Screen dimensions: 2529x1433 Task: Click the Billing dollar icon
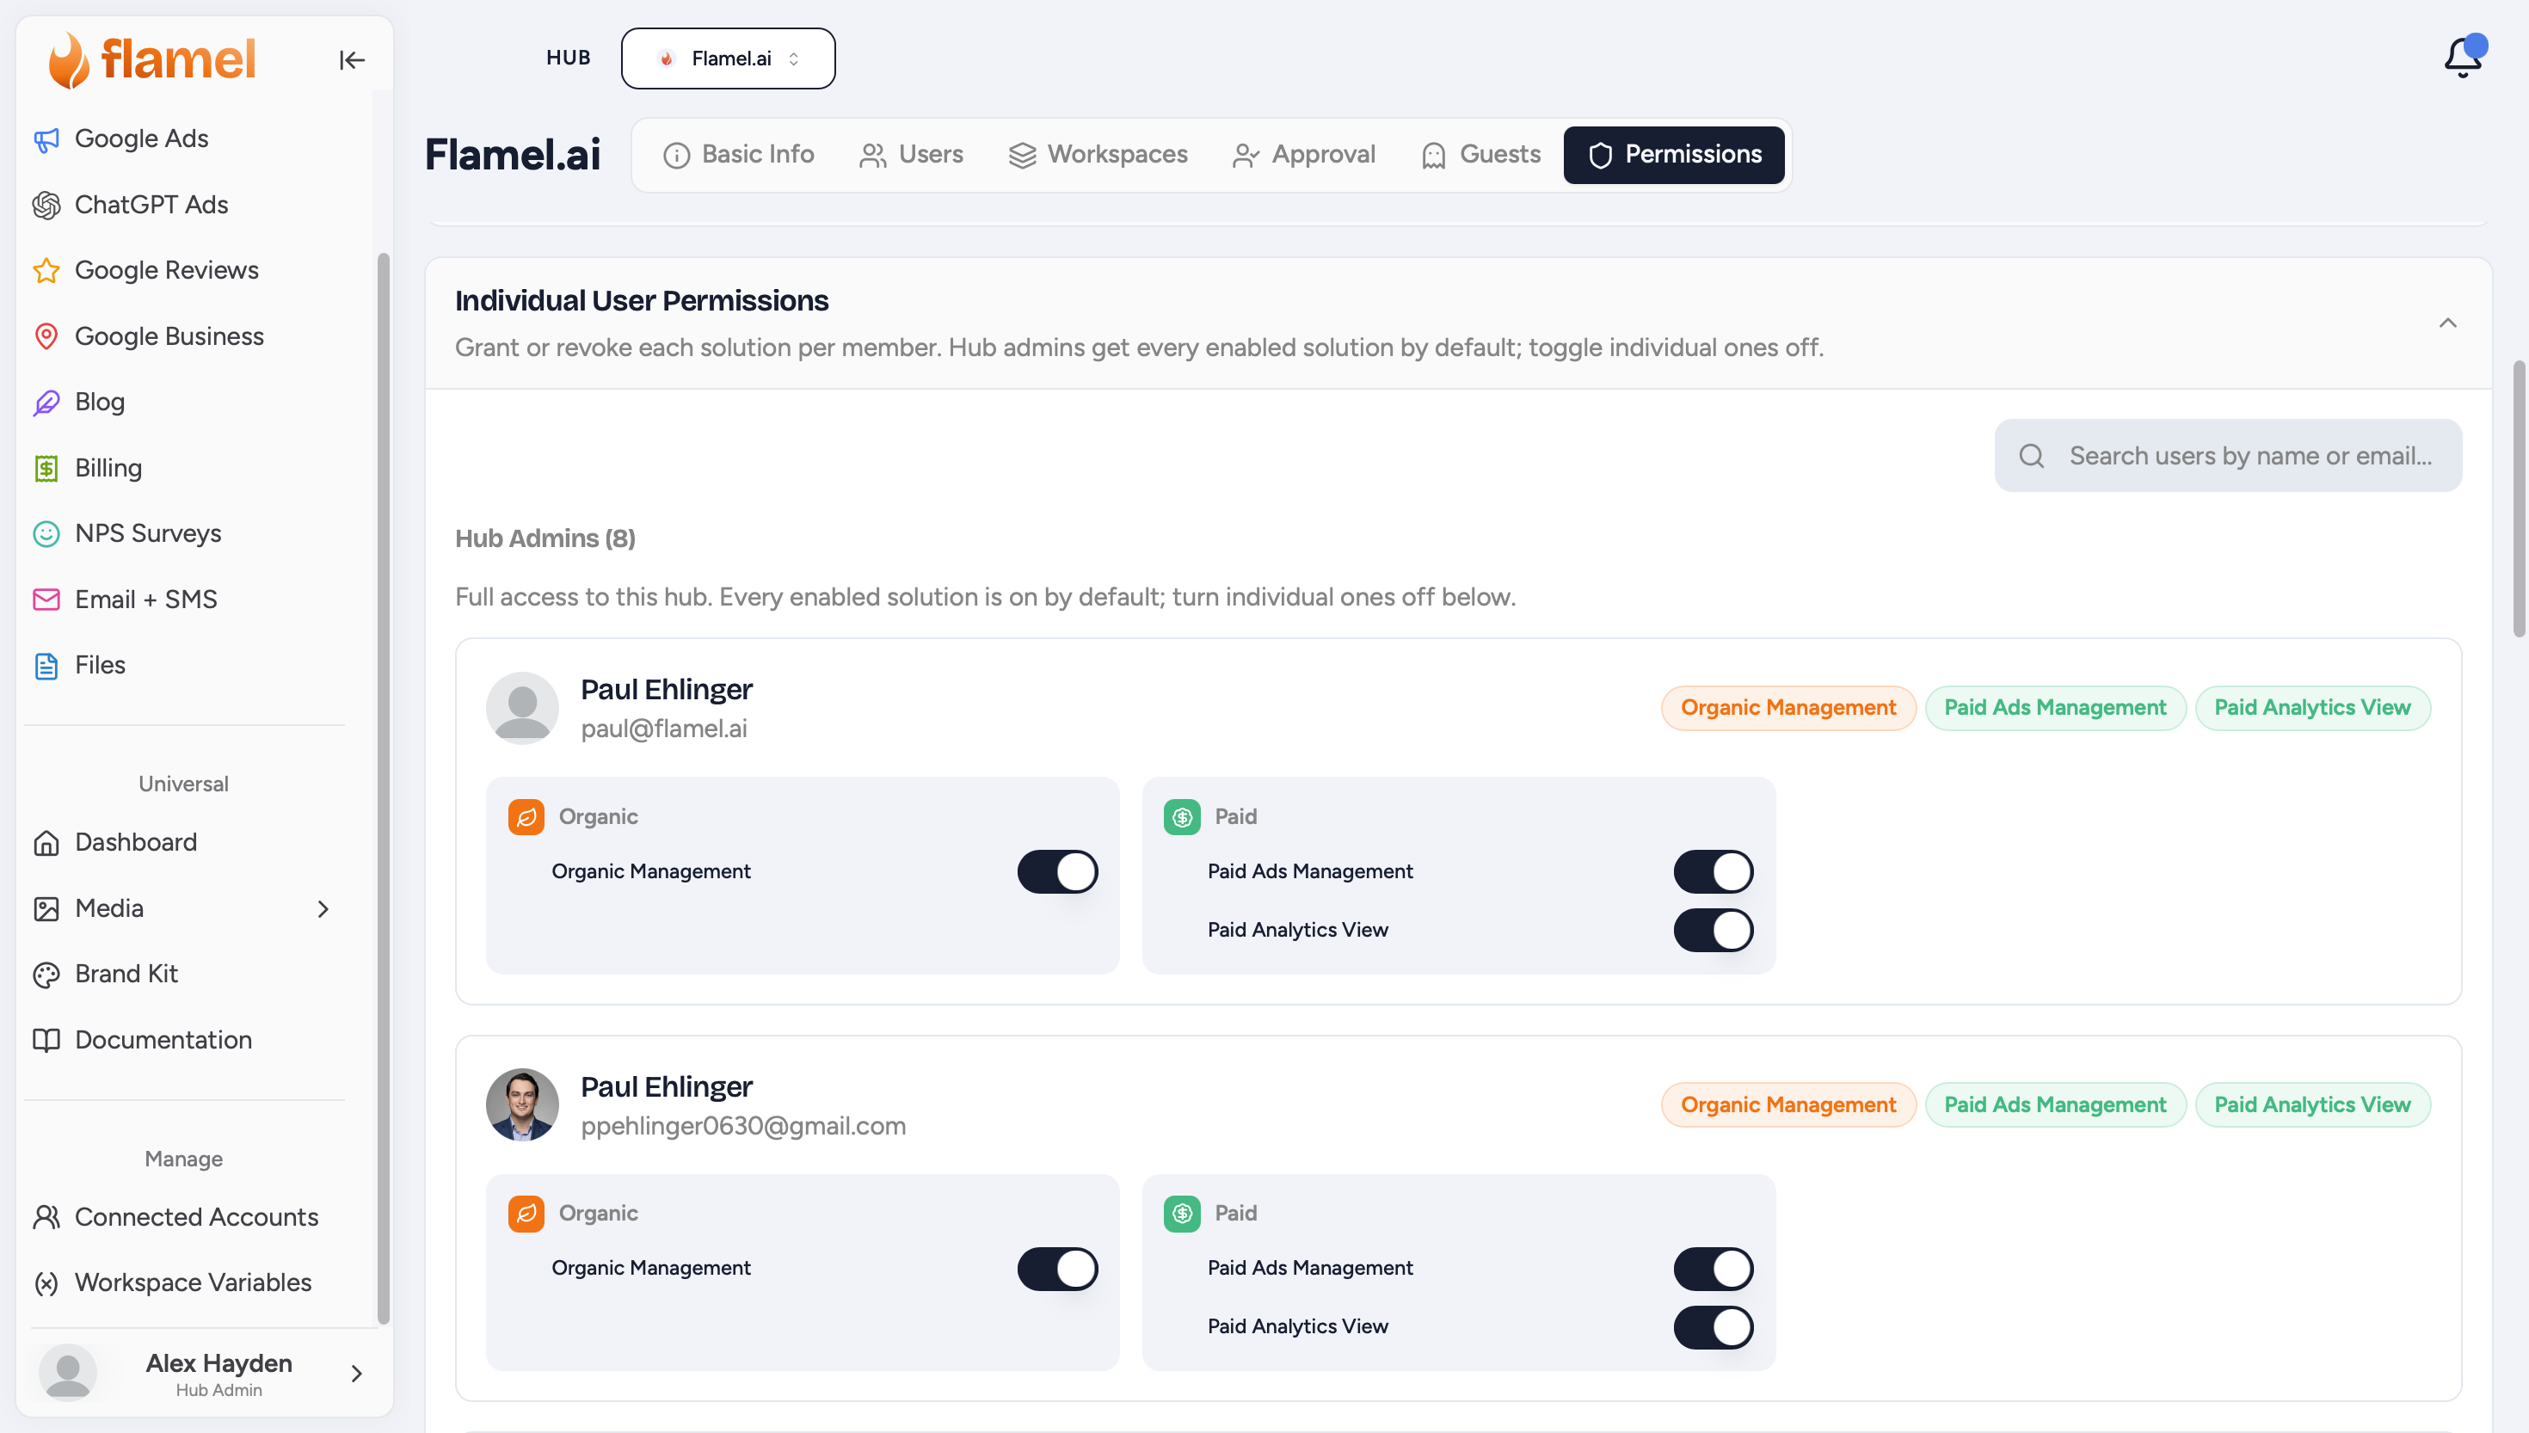(46, 469)
